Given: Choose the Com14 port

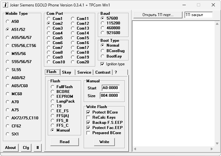Looking at the screenshot, I should pyautogui.click(x=80, y=33).
